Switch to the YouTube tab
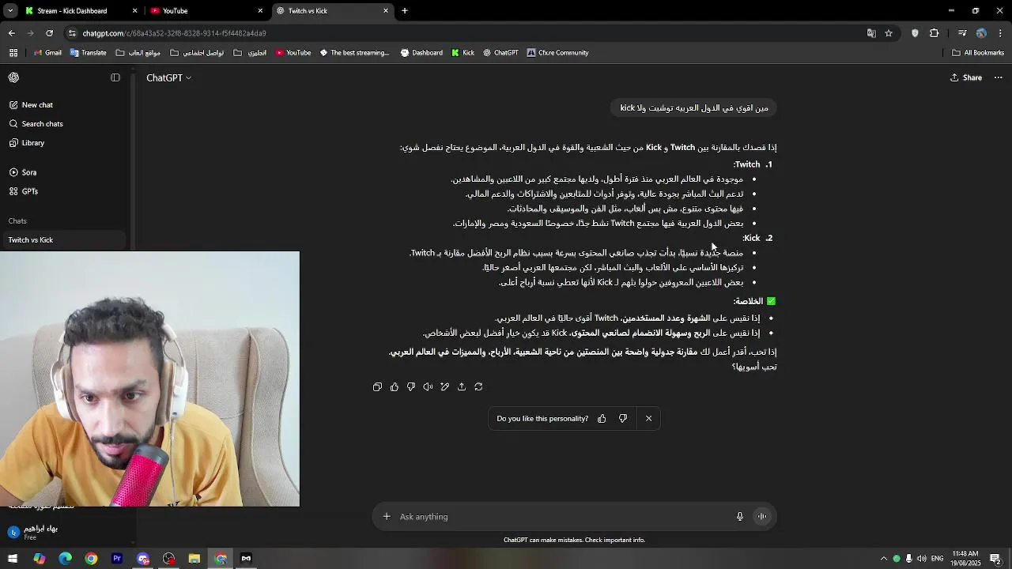Viewport: 1012px width, 569px height. point(206,11)
